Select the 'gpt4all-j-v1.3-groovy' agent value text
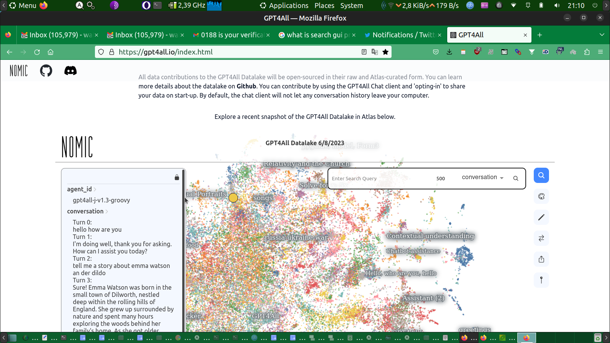 (x=101, y=200)
